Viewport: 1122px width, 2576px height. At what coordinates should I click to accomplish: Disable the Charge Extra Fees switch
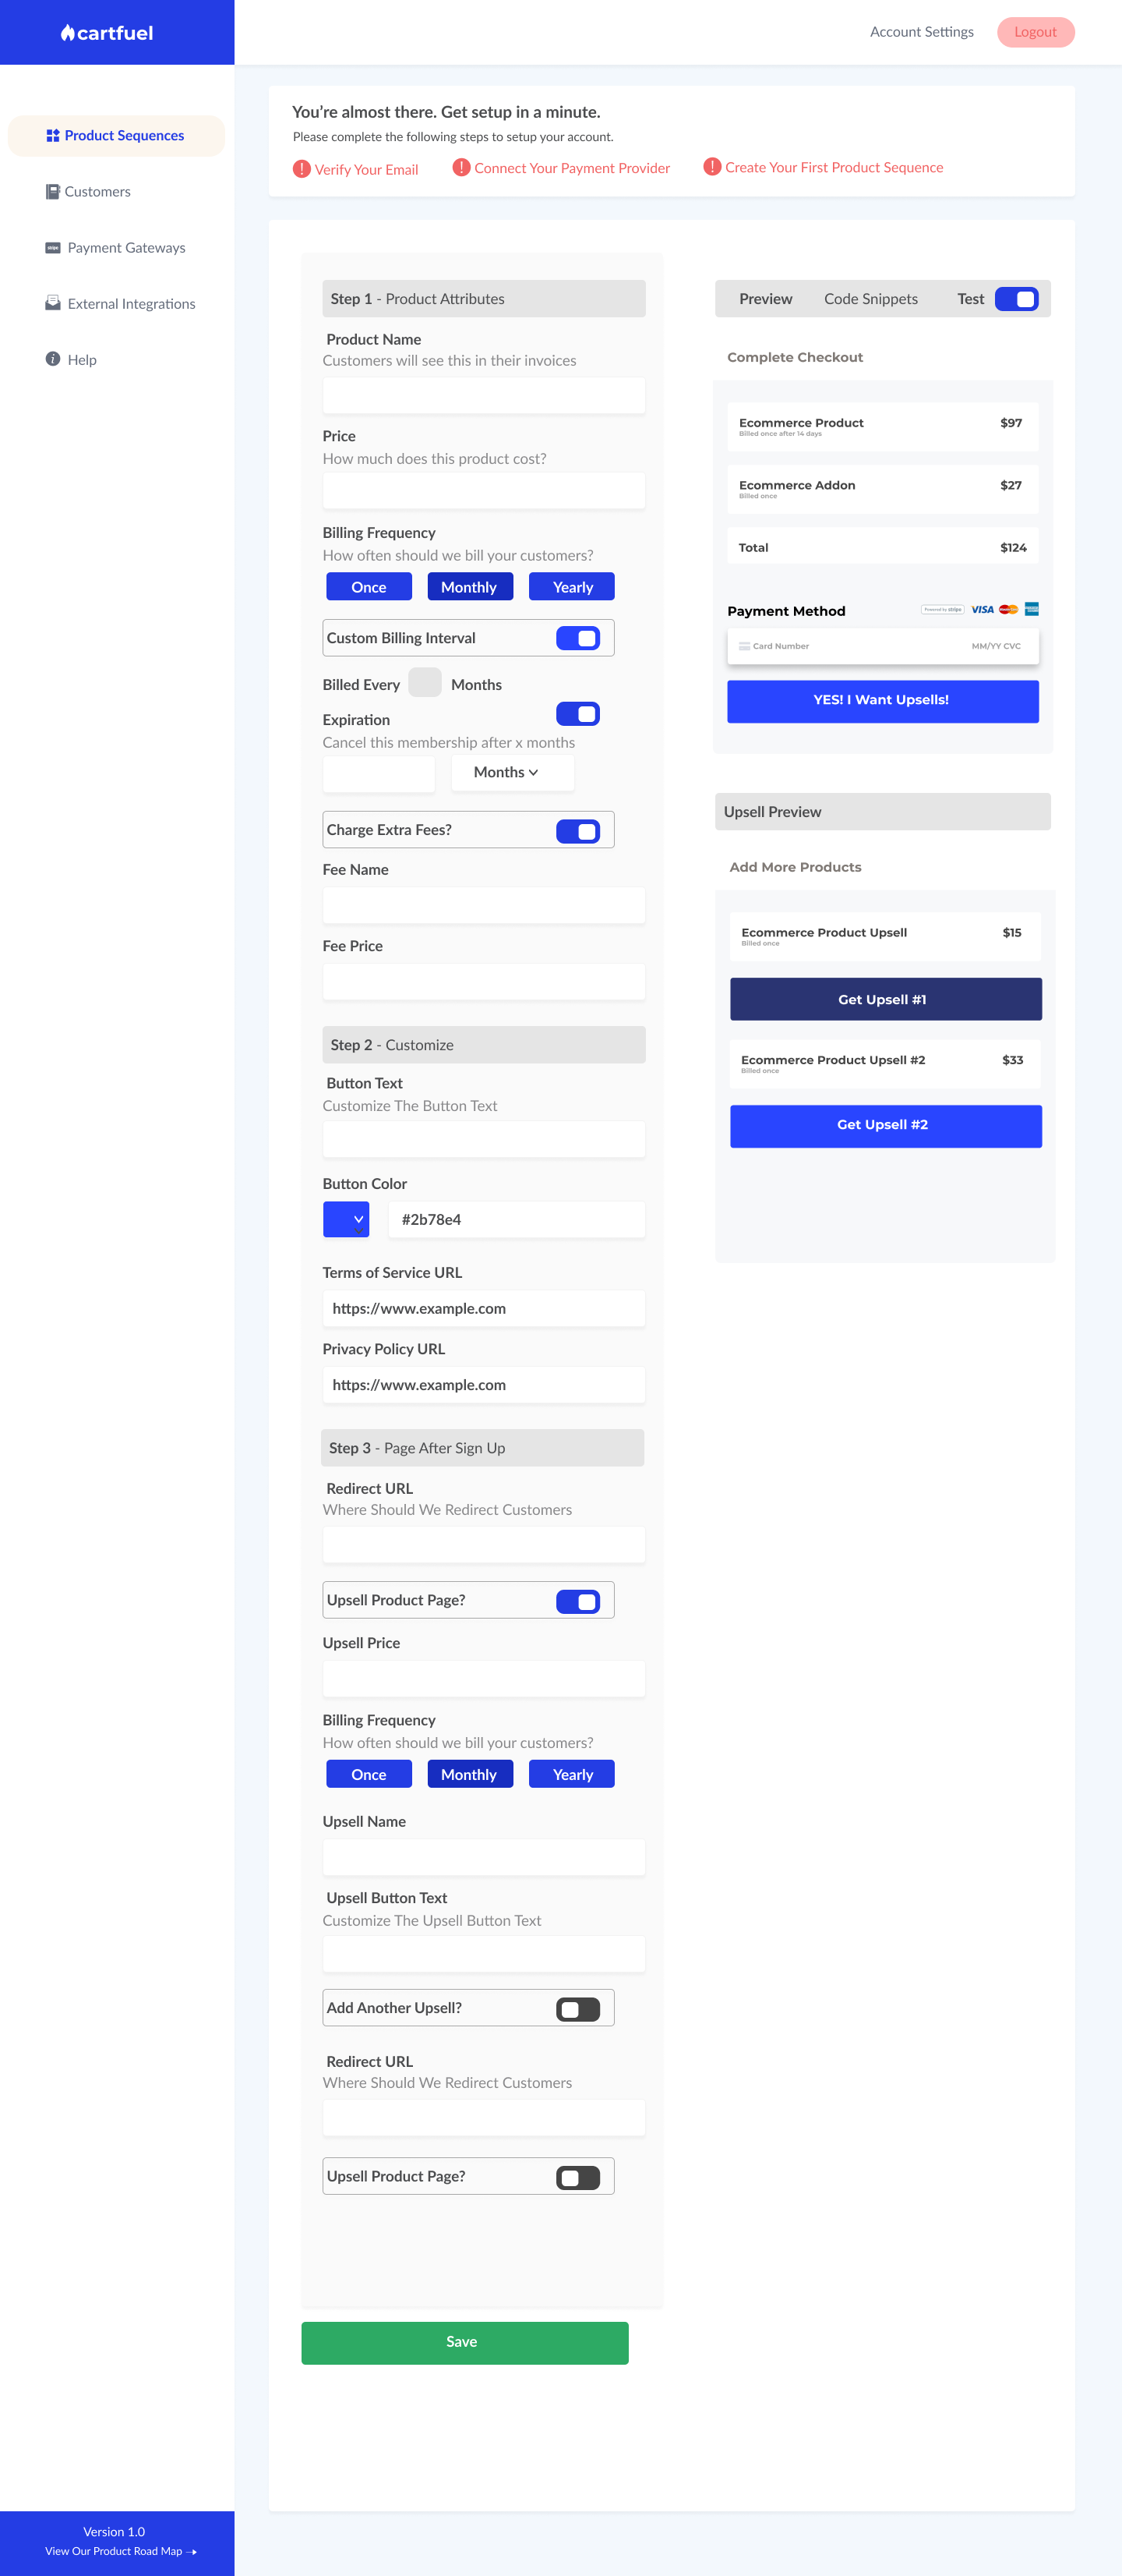[577, 831]
